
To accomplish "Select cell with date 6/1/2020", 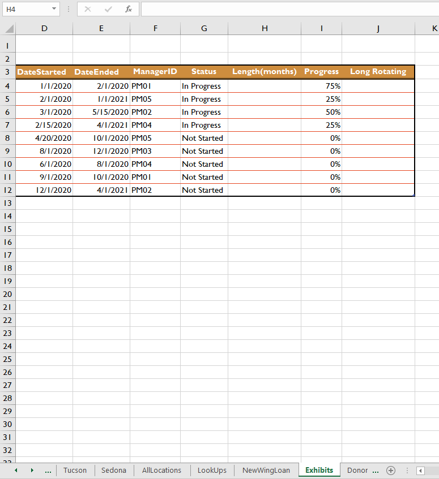I will tap(44, 164).
